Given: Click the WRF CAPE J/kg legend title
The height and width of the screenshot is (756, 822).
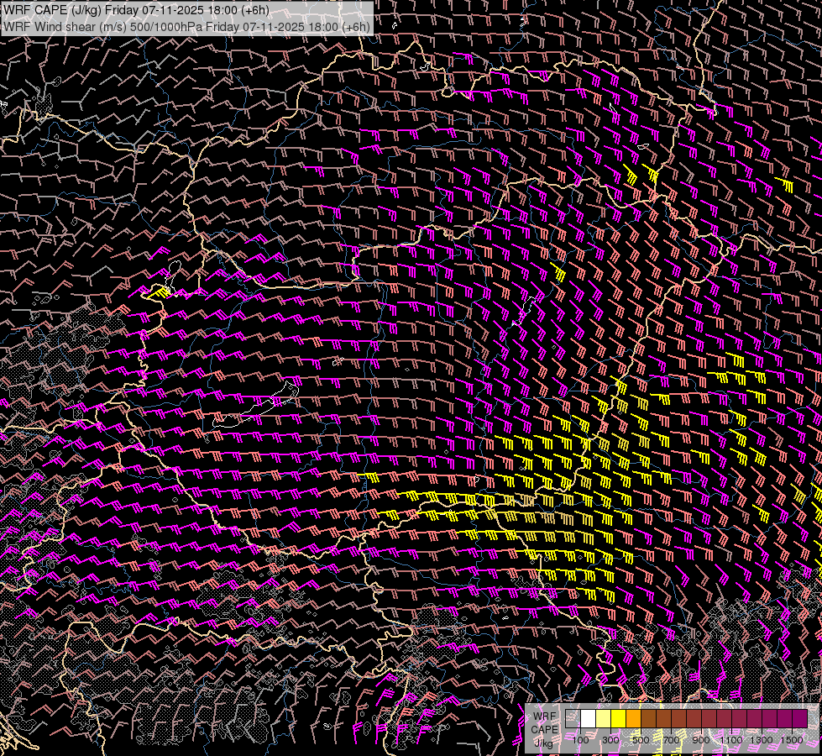Looking at the screenshot, I should [x=544, y=728].
